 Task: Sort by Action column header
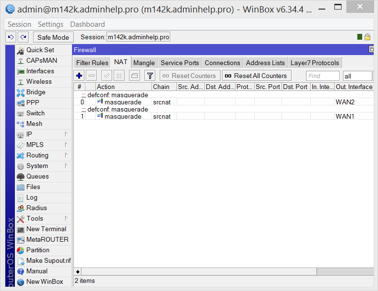click(x=124, y=87)
